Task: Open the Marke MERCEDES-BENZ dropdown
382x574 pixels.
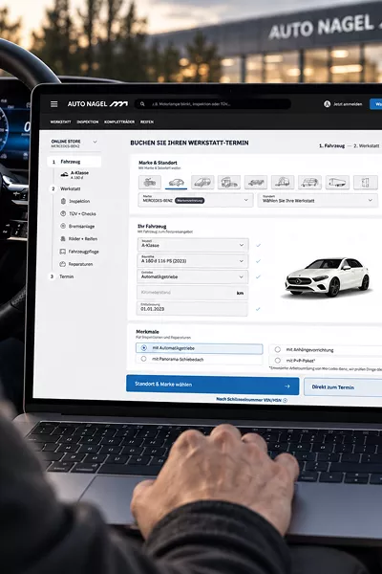Action: [x=196, y=200]
